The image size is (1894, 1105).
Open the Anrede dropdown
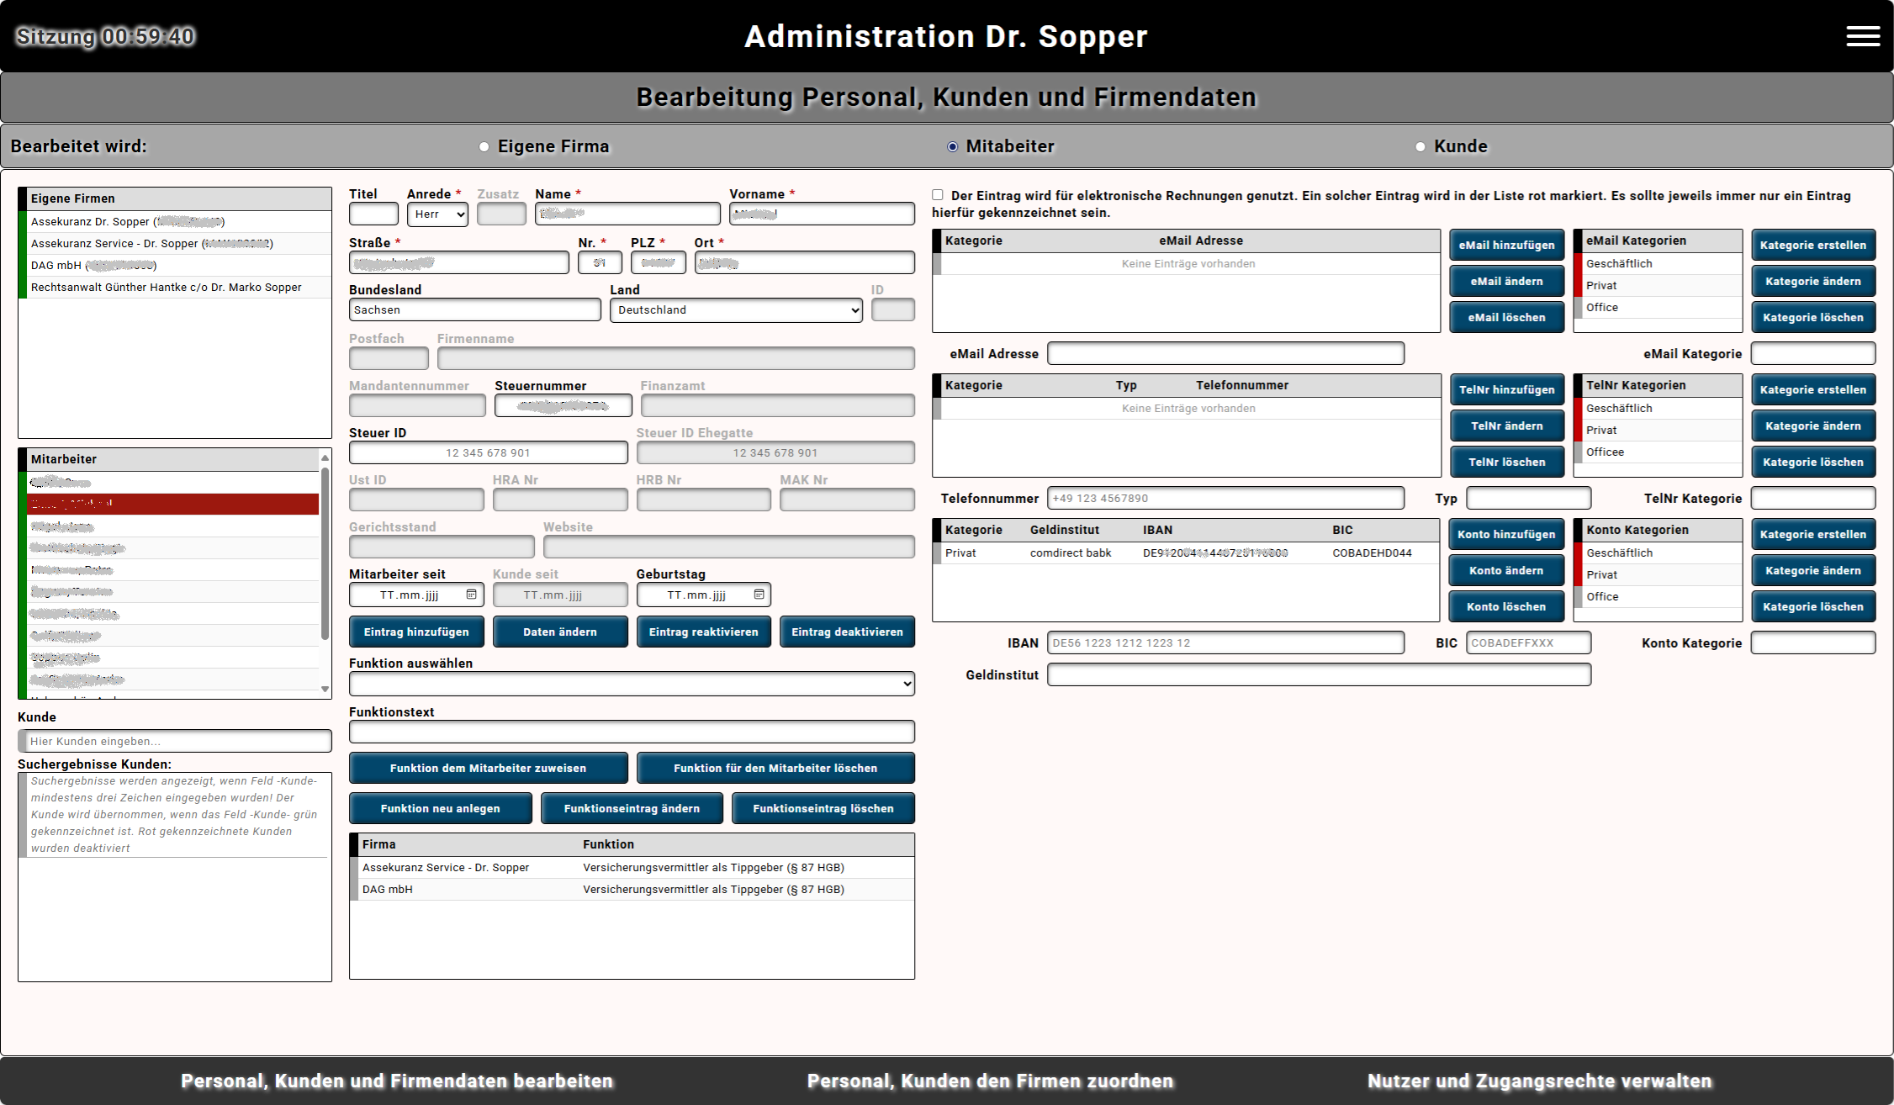tap(437, 214)
